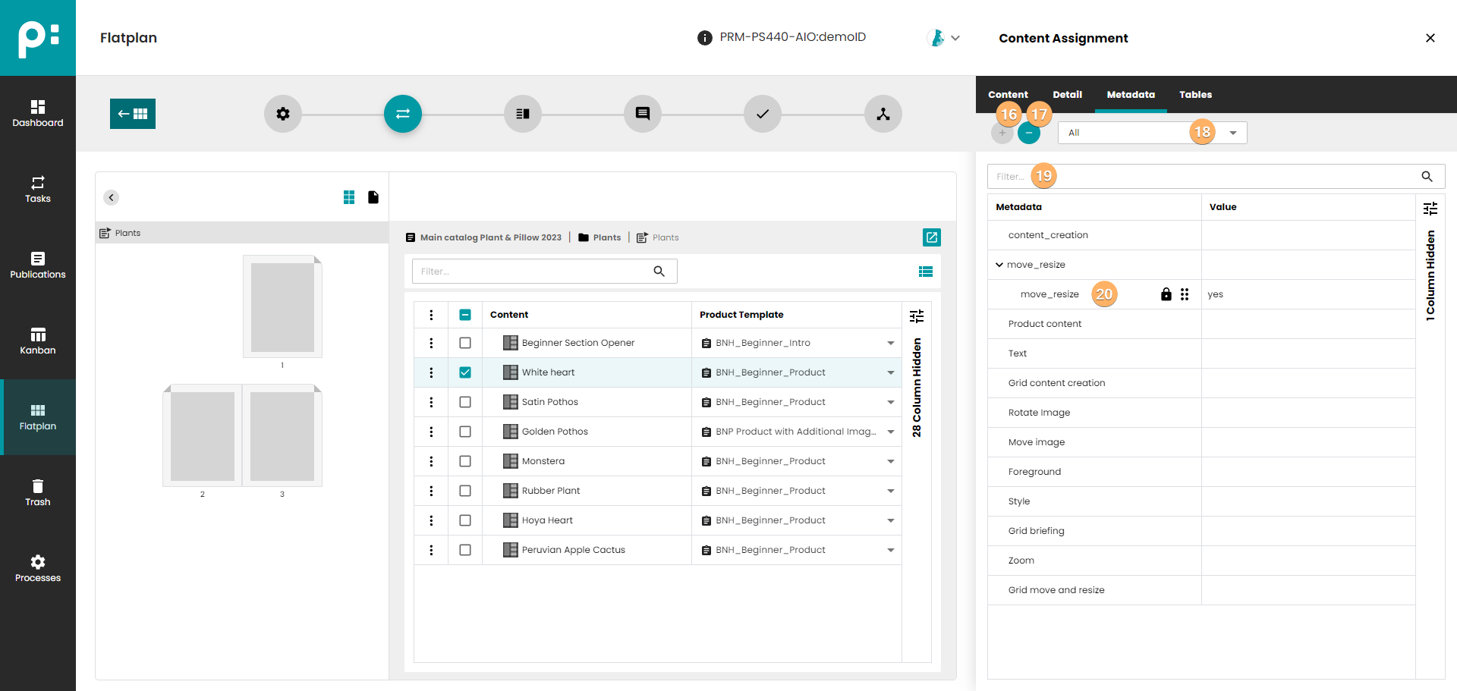Click the Main catalog Plant & Pillow breadcrumb
Viewport: 1457px width, 691px height.
click(x=490, y=237)
